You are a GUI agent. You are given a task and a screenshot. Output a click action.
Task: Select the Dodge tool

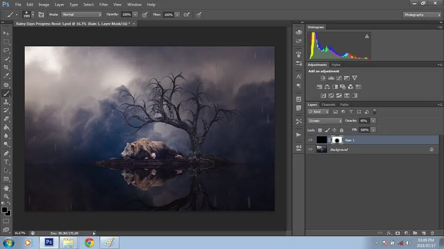coord(6,144)
